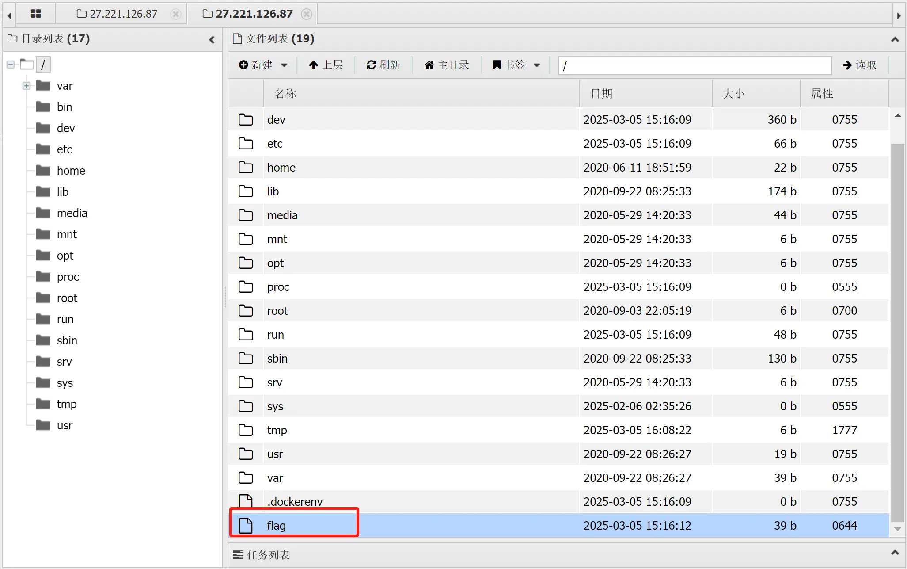Click the Read (读取) path button

(860, 65)
